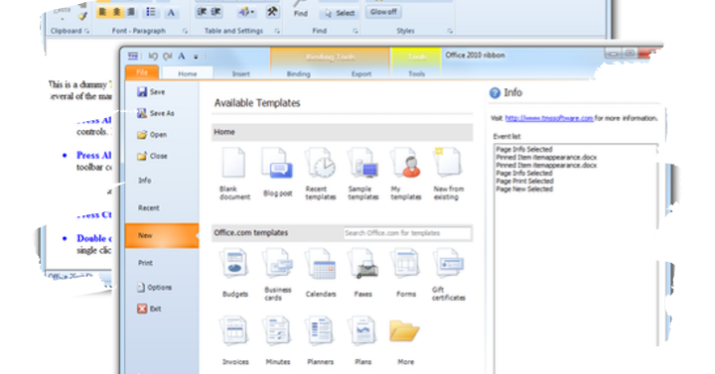This screenshot has height=374, width=715.
Task: Switch to the Insert ribbon tab
Action: click(240, 73)
